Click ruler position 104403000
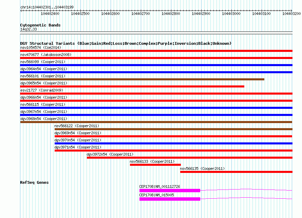 point(231,14)
